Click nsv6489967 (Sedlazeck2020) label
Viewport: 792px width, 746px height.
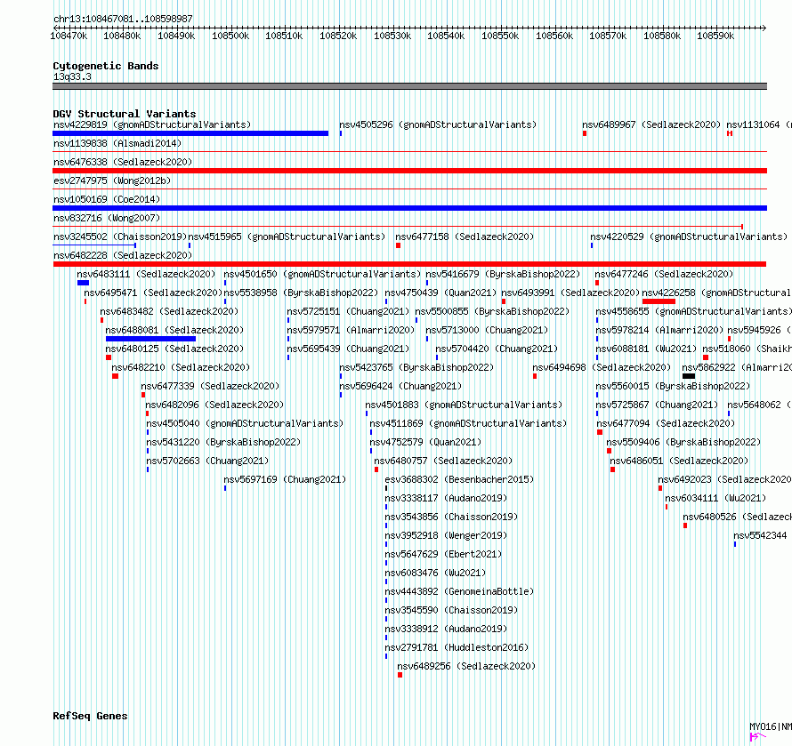tap(651, 124)
